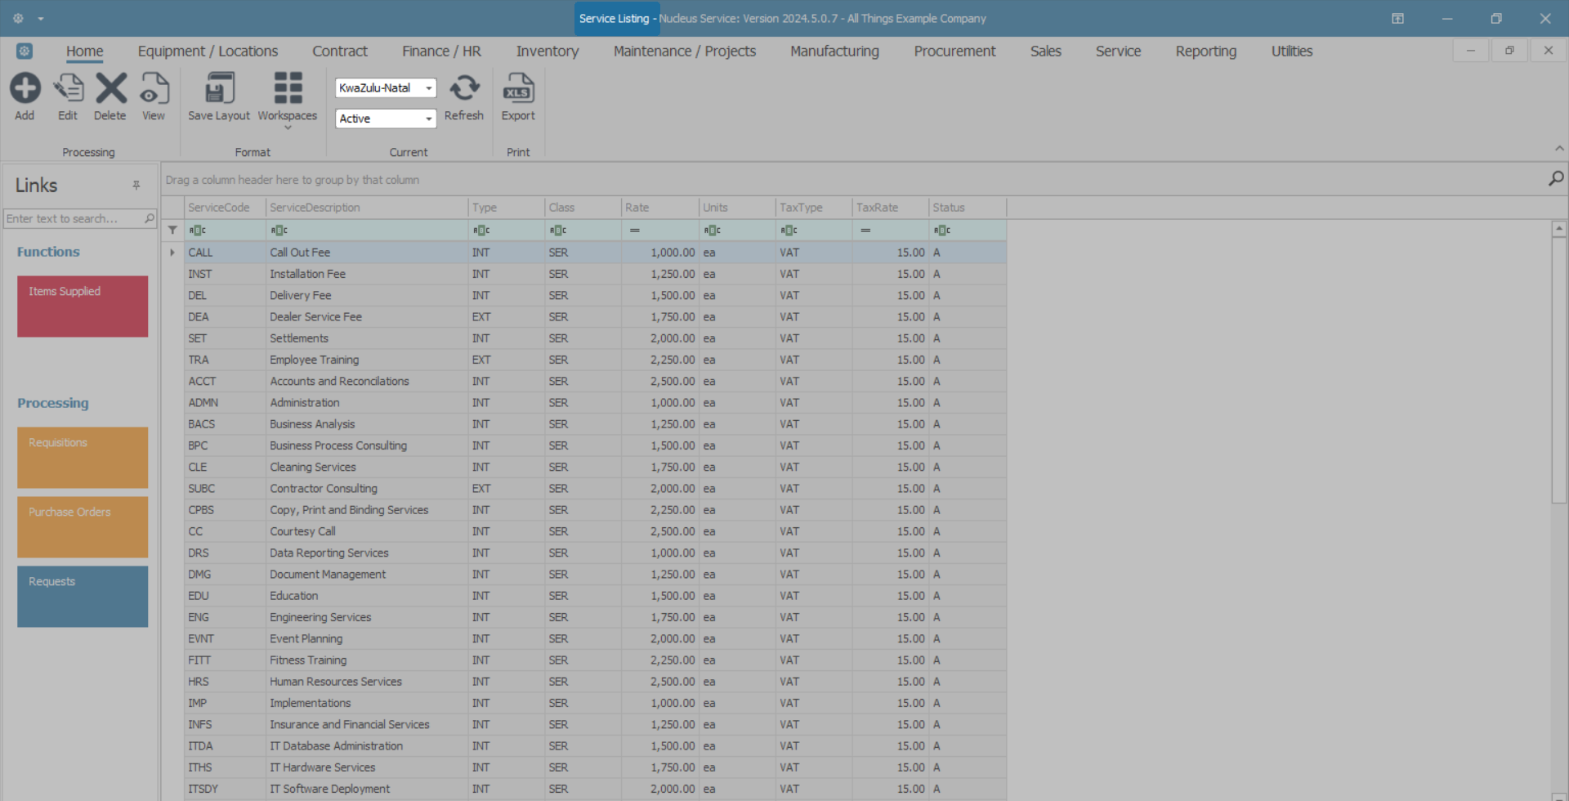The width and height of the screenshot is (1569, 801).
Task: Open the Purchase Orders tile
Action: pos(83,527)
